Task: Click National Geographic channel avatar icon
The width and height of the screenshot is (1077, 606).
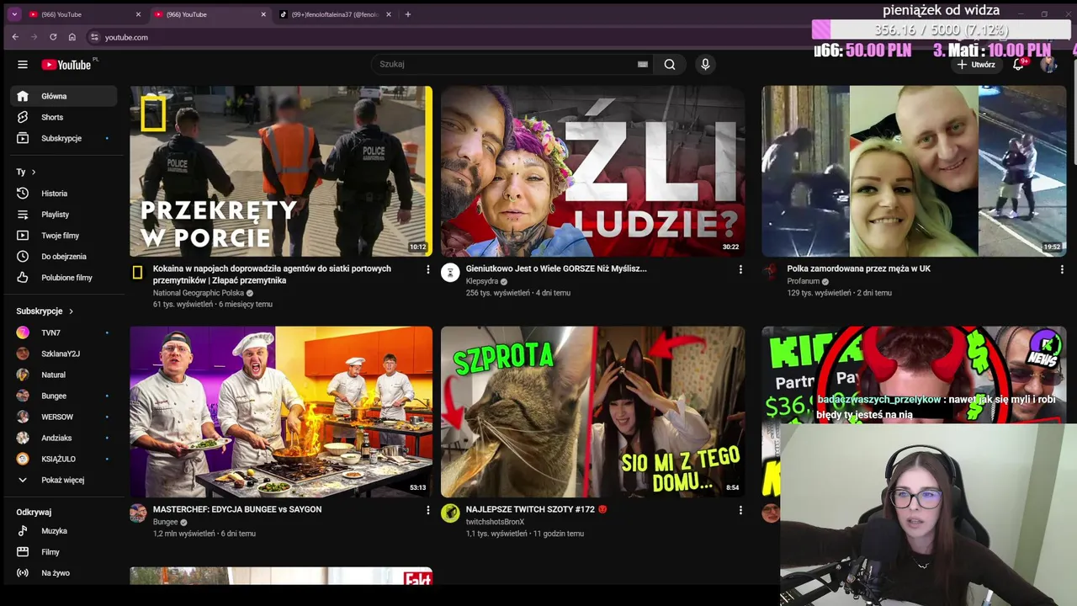Action: (x=138, y=272)
